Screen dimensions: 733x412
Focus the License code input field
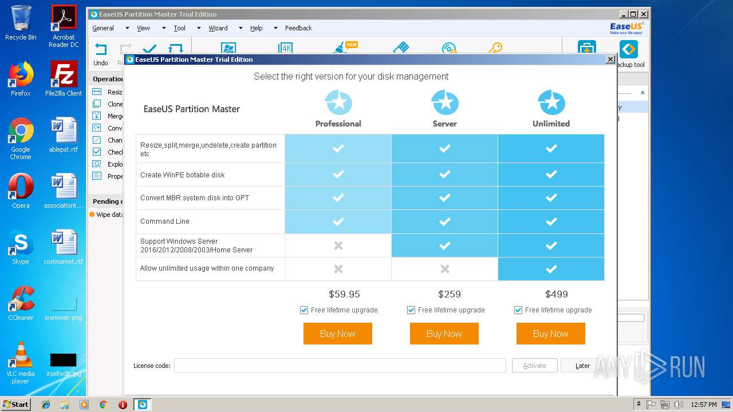pyautogui.click(x=340, y=366)
